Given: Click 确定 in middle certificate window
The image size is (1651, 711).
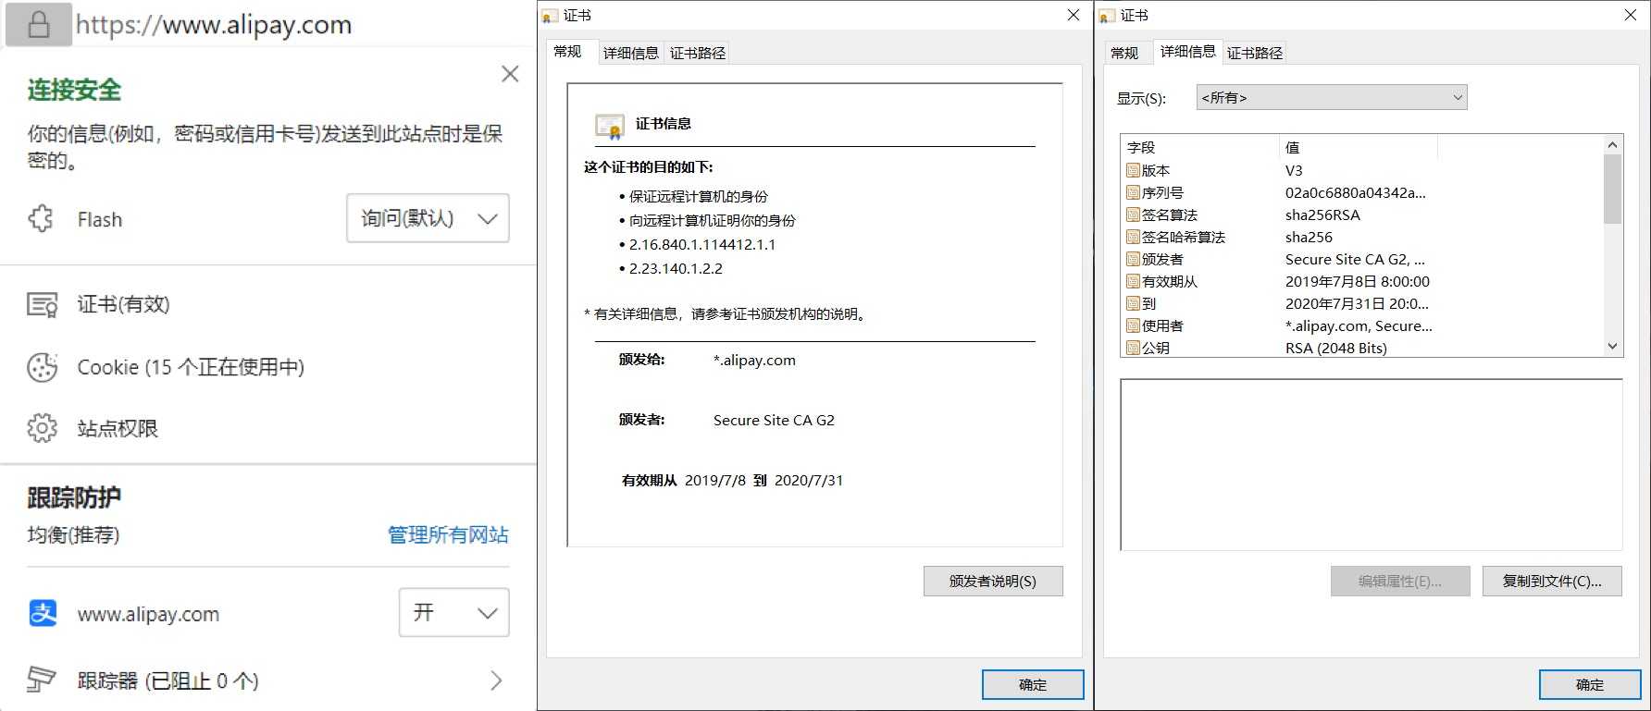Looking at the screenshot, I should click(x=1033, y=684).
